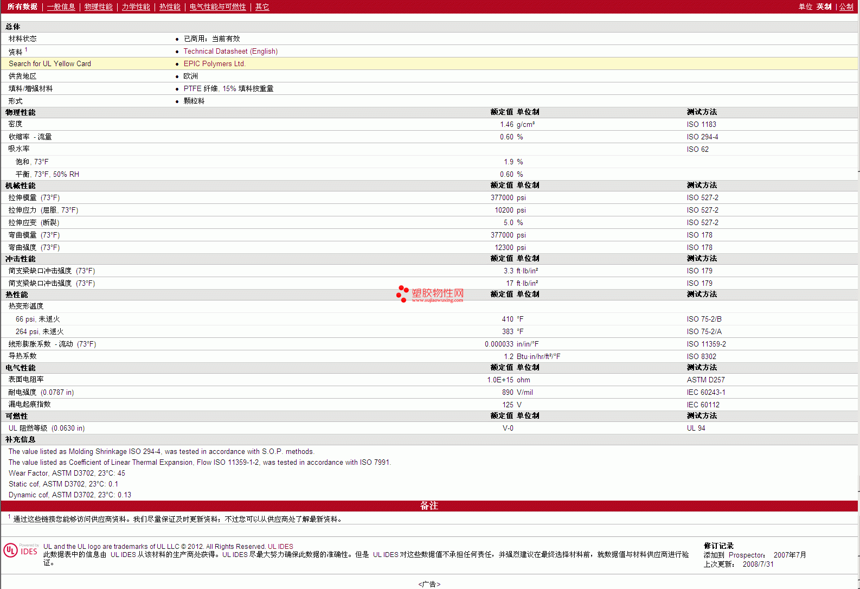Image resolution: width=860 pixels, height=589 pixels.
Task: Click the ISO 62 test method
Action: pyautogui.click(x=697, y=149)
